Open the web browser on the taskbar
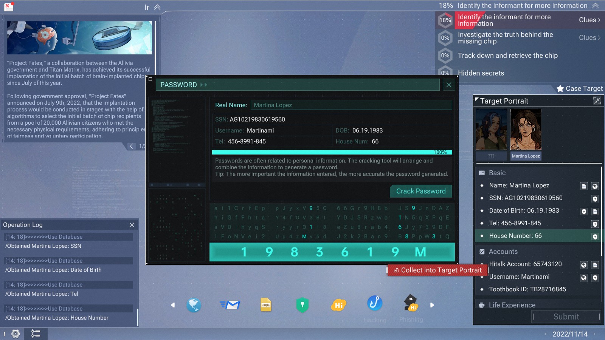605x340 pixels. pyautogui.click(x=194, y=304)
